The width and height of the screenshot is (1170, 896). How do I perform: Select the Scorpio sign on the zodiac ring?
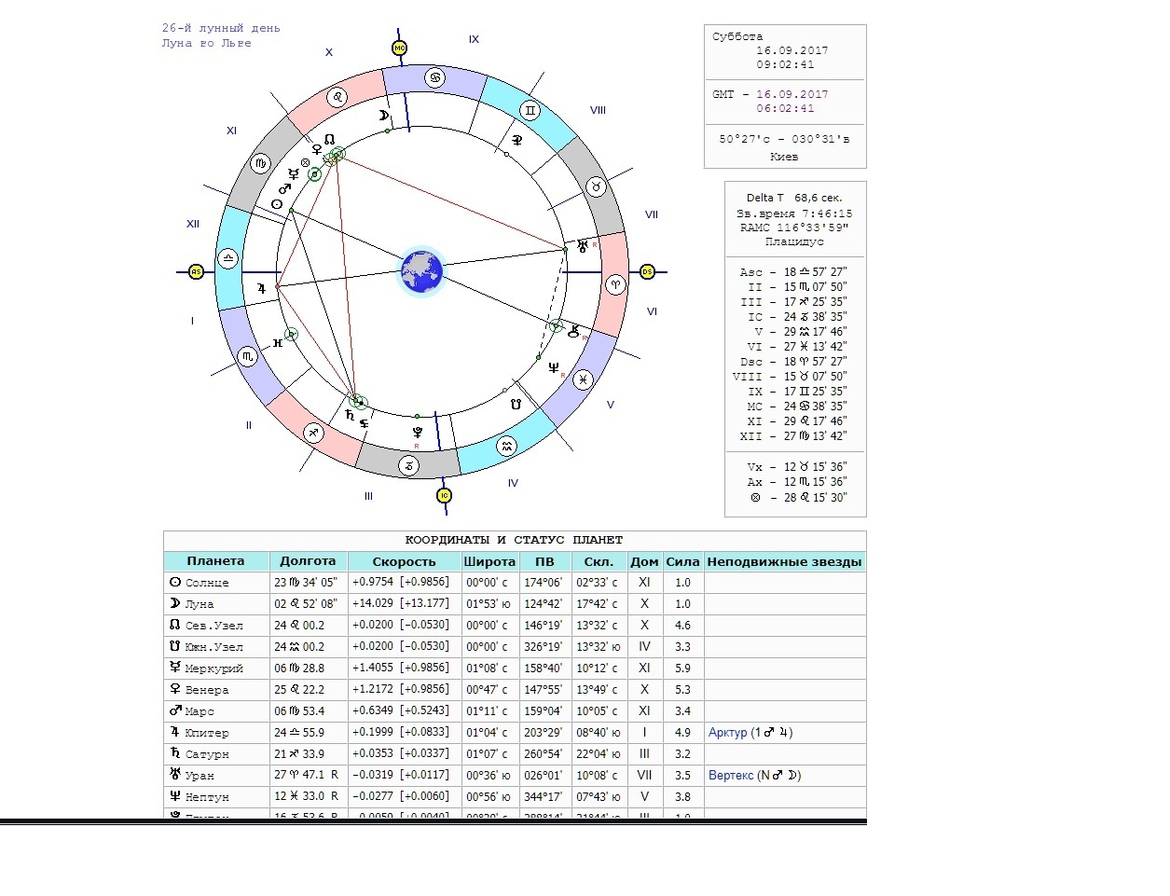tap(248, 355)
